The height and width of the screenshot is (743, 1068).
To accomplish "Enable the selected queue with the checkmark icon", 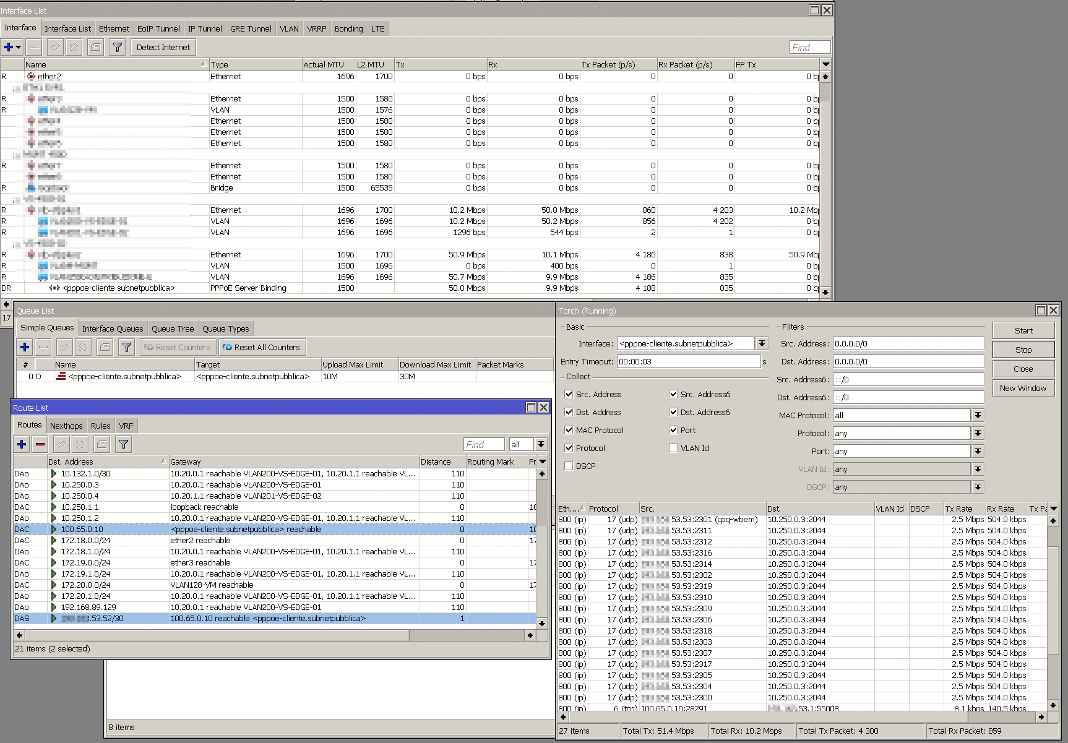I will (64, 347).
